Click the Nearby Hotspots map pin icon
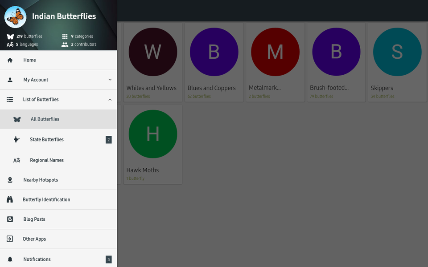428x267 pixels. (10, 180)
